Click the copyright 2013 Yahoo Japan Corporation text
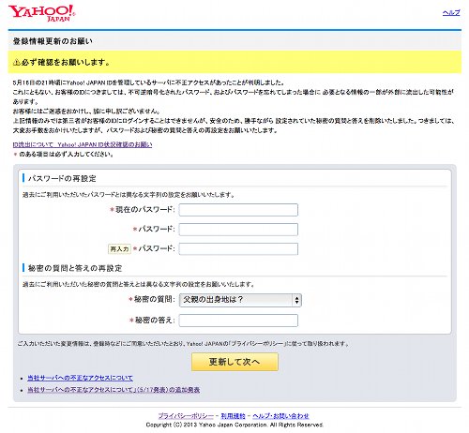Image resolution: width=469 pixels, height=433 pixels. [x=234, y=425]
